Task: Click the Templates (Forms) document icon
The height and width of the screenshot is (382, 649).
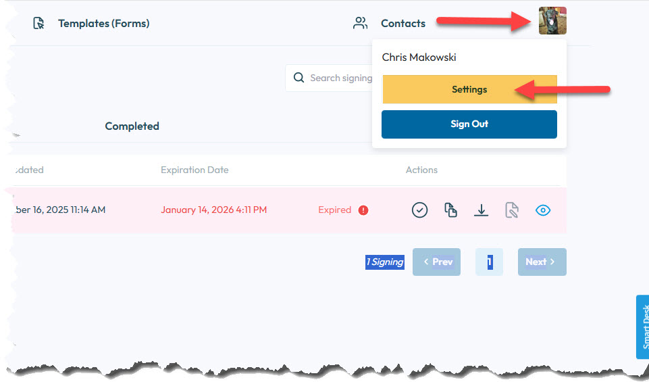Action: click(x=39, y=24)
